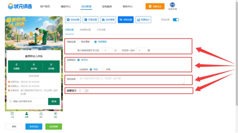Viewport: 238px width, 133px height.
Task: Click the orange 创建活动 button
Action: (155, 6)
